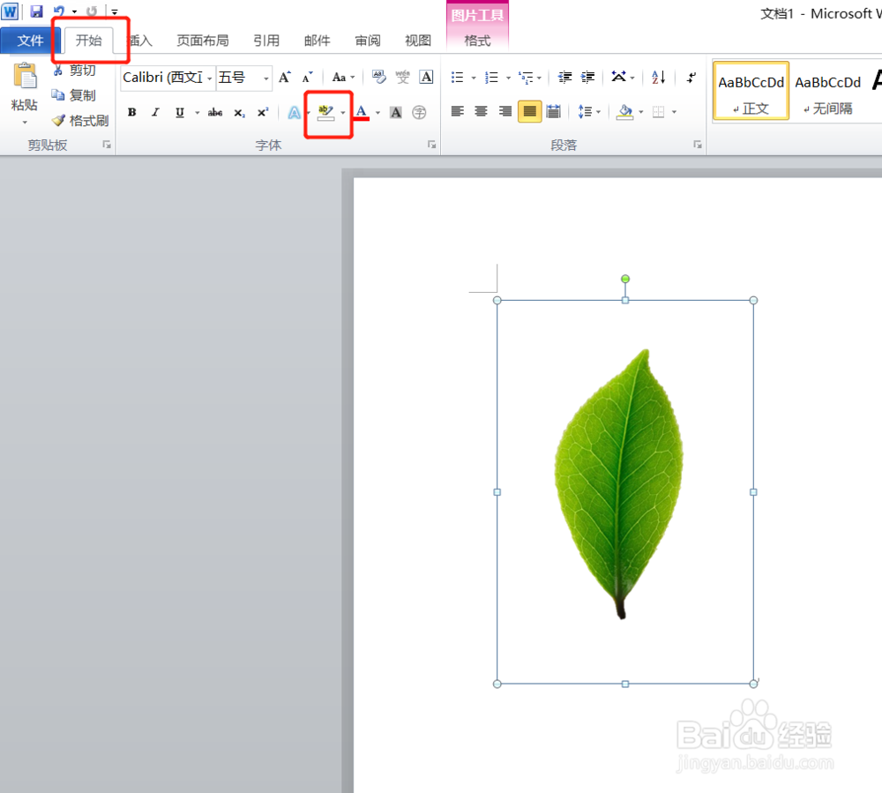Screen dimensions: 882x793
Task: Click the decrease indent icon
Action: 564,77
